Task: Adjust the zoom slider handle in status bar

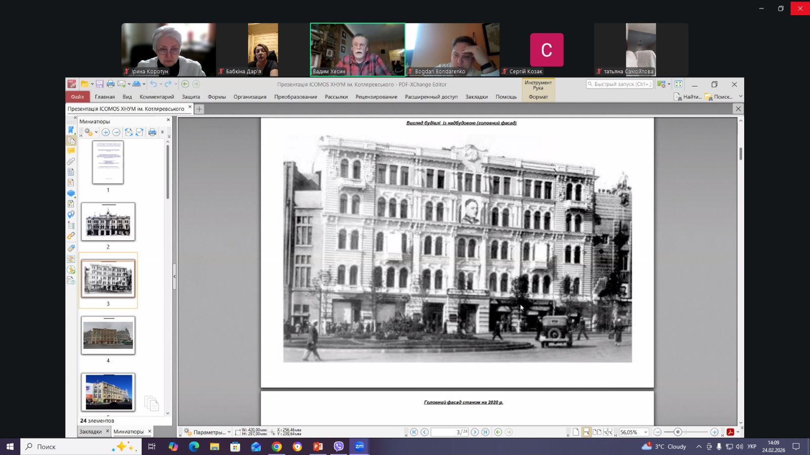Action: point(677,432)
